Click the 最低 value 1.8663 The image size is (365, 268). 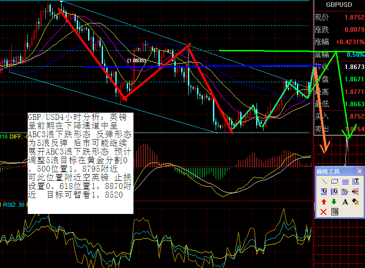[x=354, y=104]
